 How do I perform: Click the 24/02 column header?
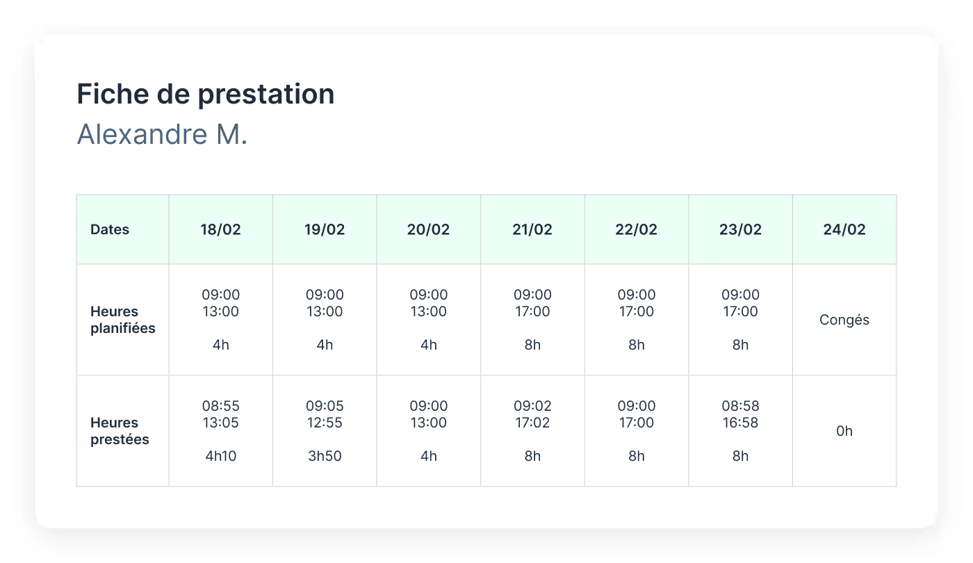844,229
